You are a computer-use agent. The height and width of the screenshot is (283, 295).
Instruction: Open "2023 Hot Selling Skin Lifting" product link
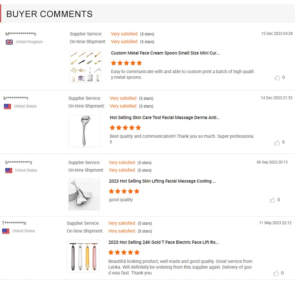(162, 181)
